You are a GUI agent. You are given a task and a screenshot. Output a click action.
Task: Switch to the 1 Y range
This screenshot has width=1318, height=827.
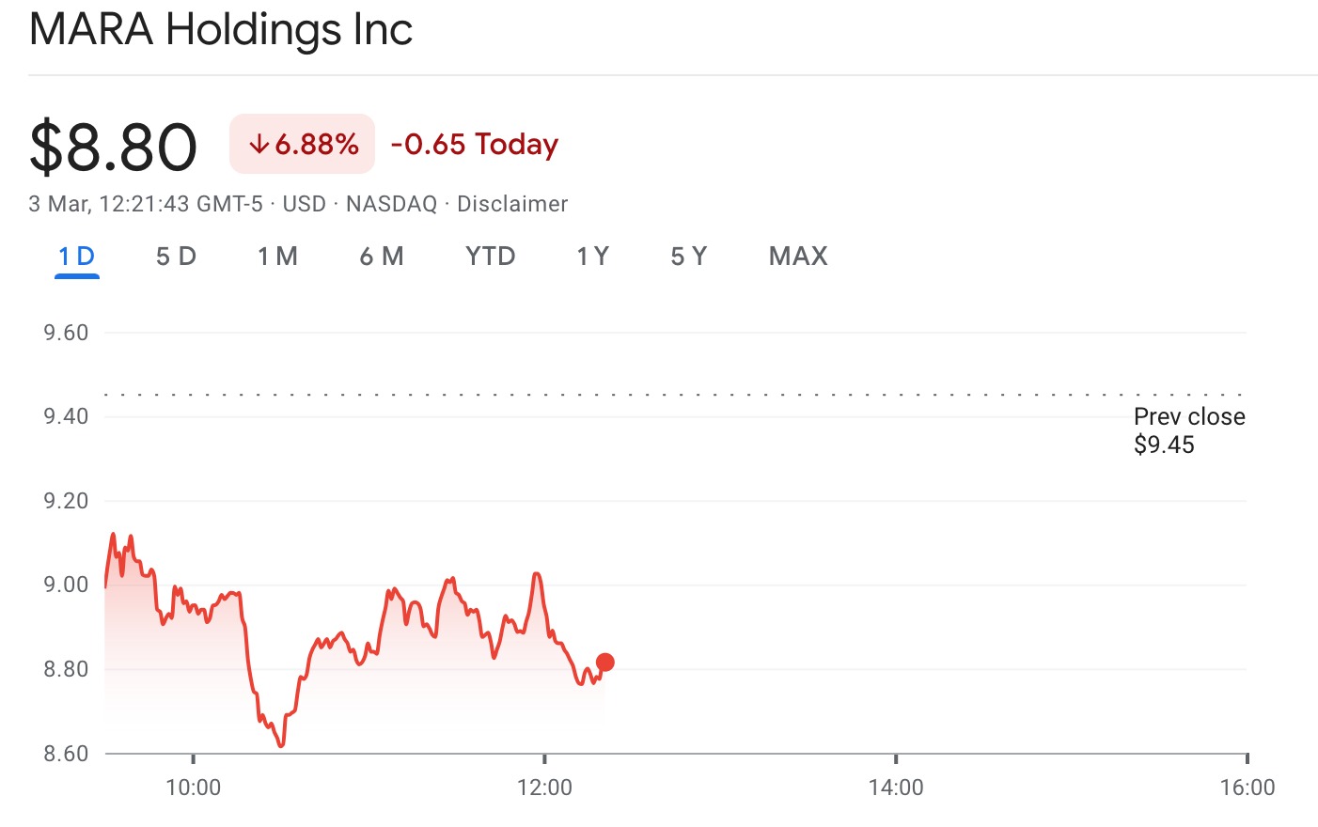tap(592, 257)
